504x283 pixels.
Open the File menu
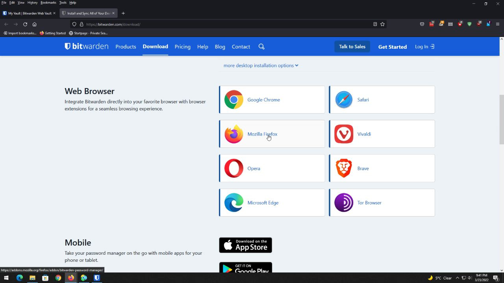tap(4, 3)
